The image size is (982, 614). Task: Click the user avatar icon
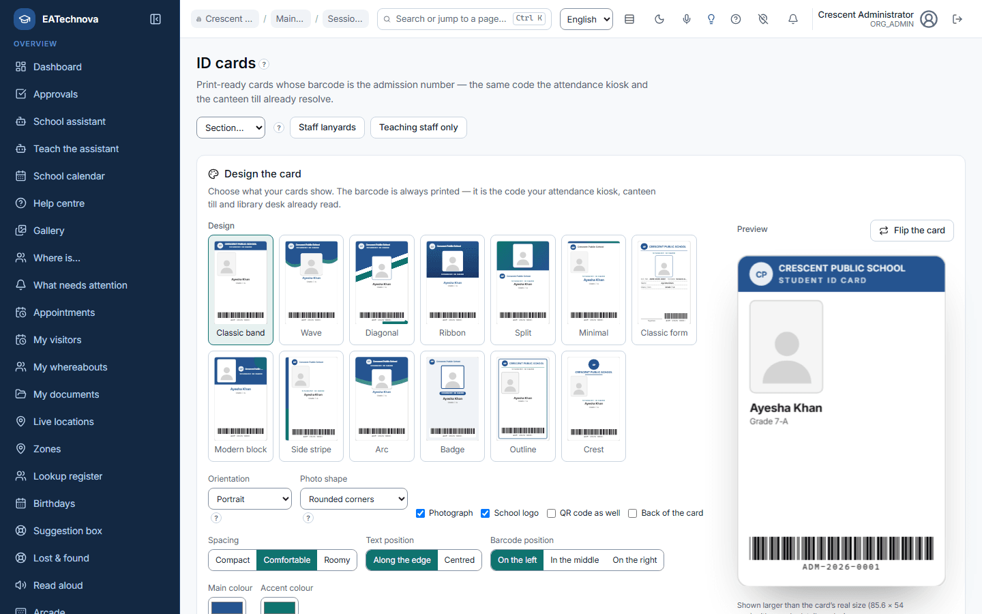(x=929, y=19)
